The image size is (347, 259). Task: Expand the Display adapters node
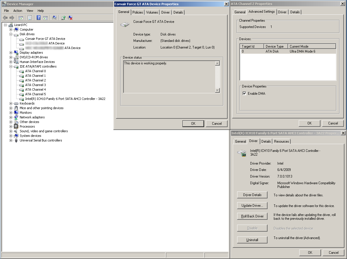(11, 53)
